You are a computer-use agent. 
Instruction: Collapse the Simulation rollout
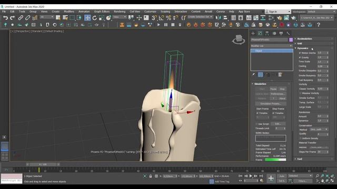click(x=260, y=84)
